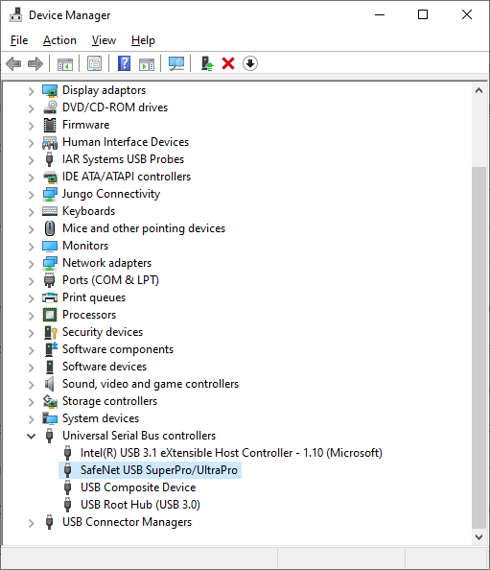Click the scrollbar up arrow
Viewport: 490px width, 570px height.
click(x=478, y=90)
